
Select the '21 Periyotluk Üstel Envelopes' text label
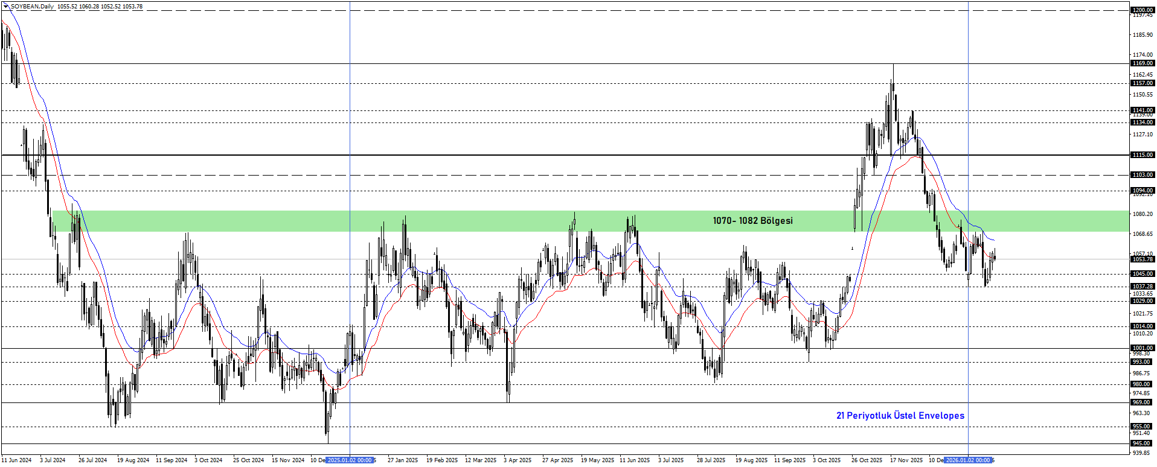900,416
